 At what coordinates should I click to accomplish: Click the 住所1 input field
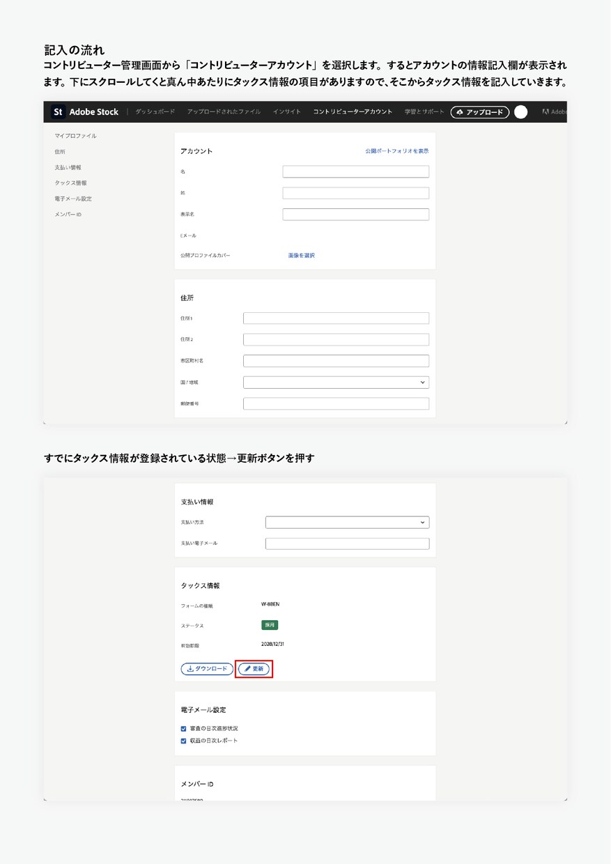click(x=336, y=318)
